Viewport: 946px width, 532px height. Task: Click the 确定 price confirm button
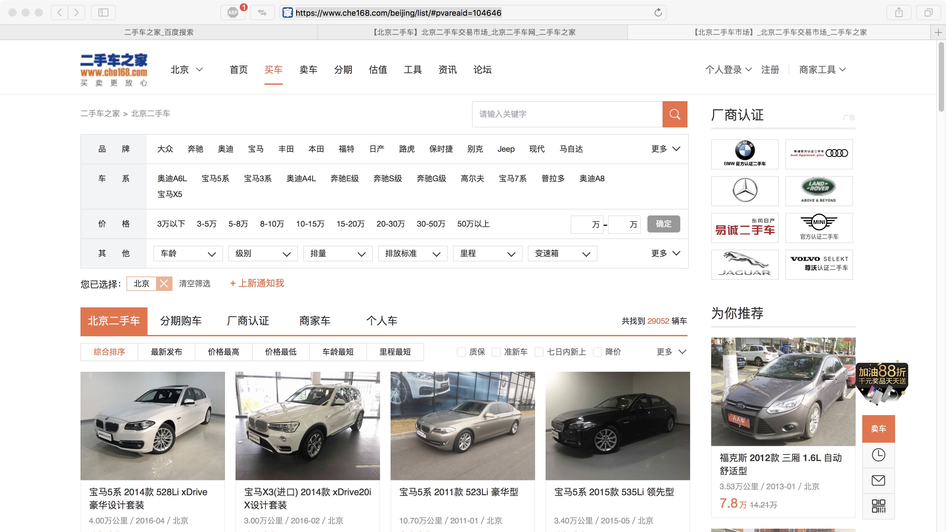663,224
